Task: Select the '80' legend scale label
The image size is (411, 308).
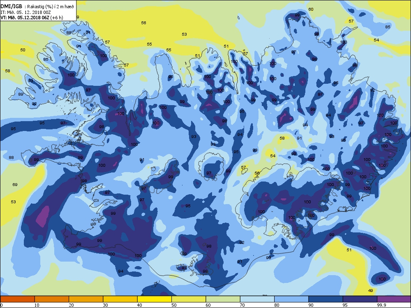Action: [277, 305]
